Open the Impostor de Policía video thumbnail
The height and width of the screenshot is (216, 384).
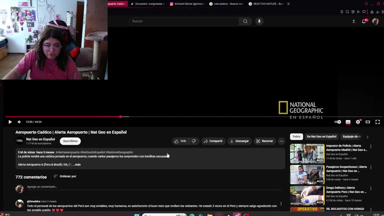point(307,154)
